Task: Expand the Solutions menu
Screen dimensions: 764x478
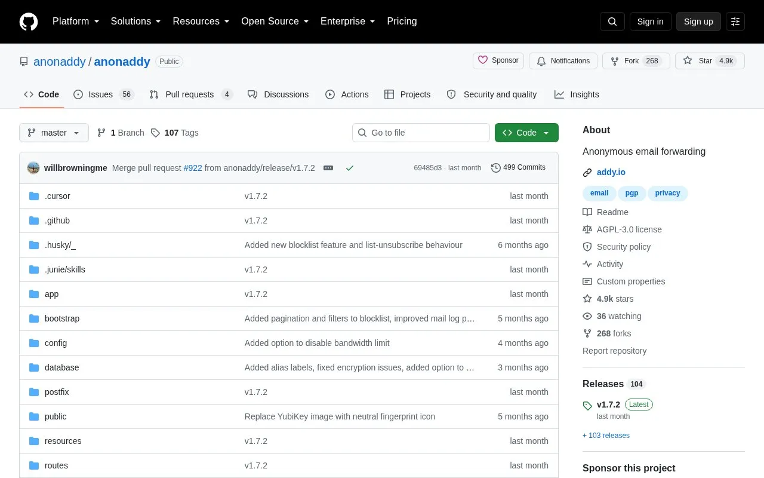Action: click(135, 22)
